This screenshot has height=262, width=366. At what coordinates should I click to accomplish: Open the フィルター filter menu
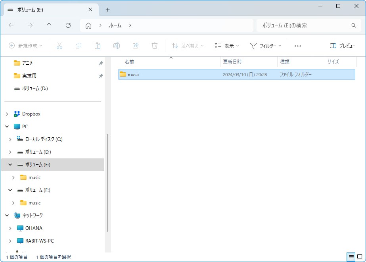tap(266, 46)
